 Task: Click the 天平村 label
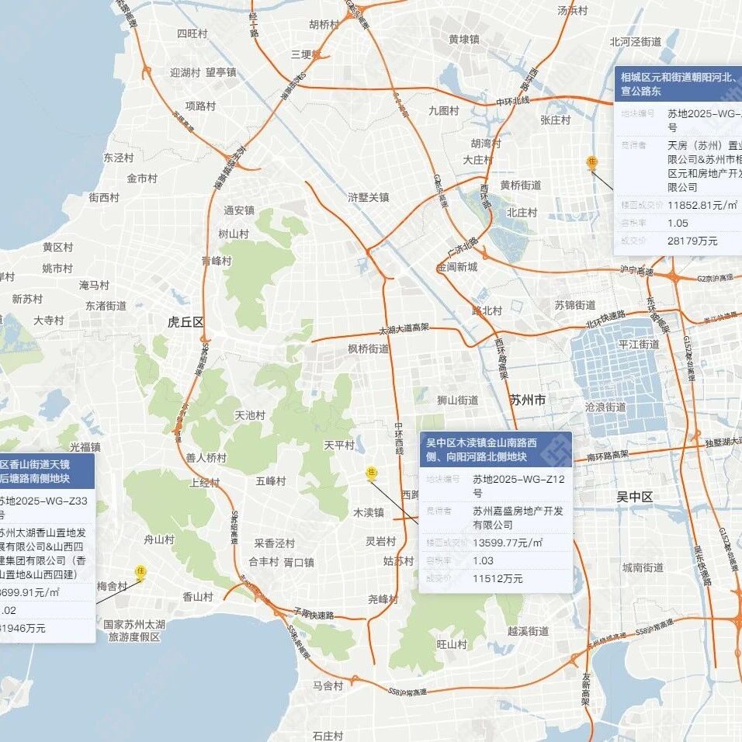339,446
